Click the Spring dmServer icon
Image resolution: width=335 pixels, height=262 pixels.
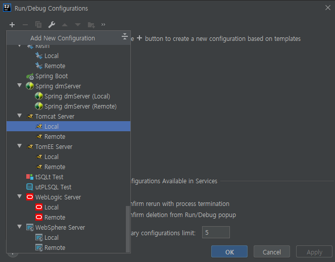(30, 86)
